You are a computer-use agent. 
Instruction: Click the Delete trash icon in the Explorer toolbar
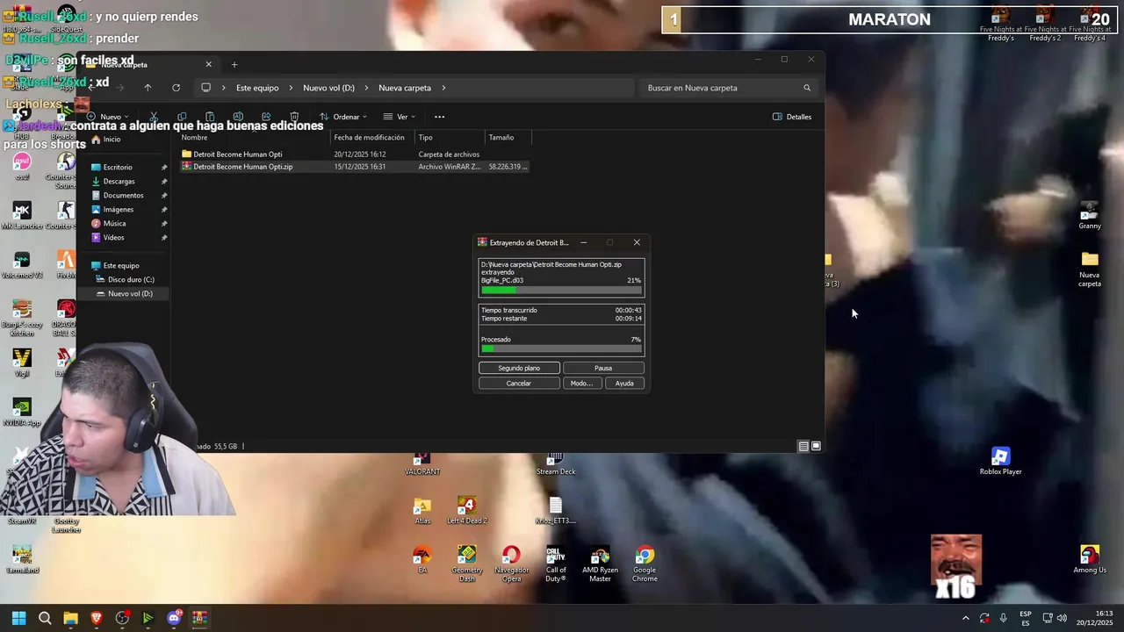click(294, 117)
